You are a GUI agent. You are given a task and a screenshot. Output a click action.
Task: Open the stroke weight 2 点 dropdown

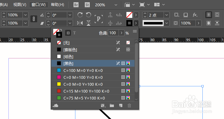coord(166,15)
